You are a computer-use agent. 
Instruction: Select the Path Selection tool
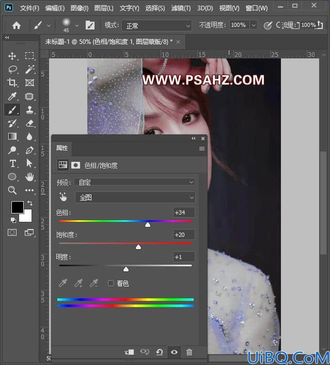tap(29, 163)
